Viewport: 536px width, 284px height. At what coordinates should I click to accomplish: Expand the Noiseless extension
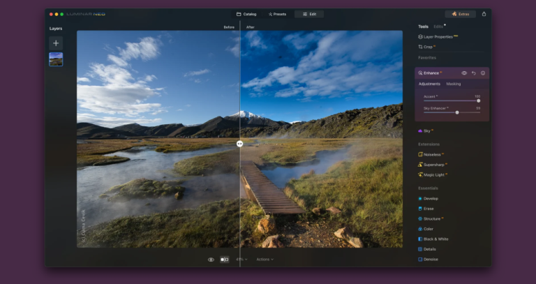click(431, 154)
